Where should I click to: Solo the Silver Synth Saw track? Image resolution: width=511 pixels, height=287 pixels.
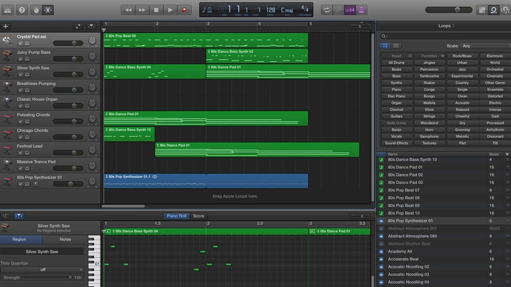coord(27,75)
